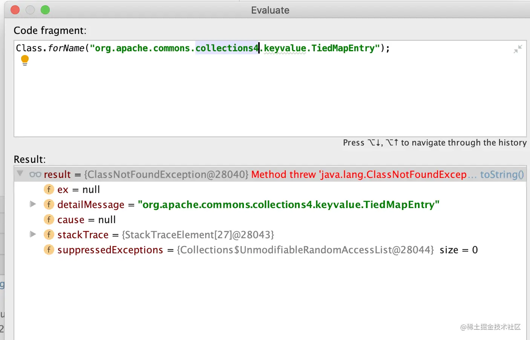Select the 'cause = null' row

(x=270, y=219)
